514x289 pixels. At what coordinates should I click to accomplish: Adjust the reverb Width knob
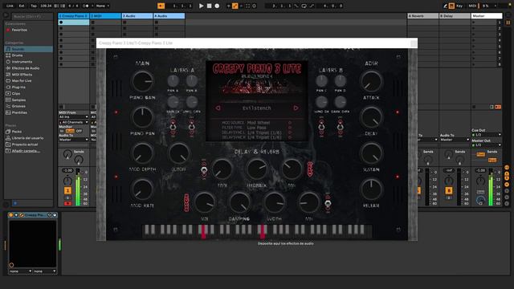[275, 202]
